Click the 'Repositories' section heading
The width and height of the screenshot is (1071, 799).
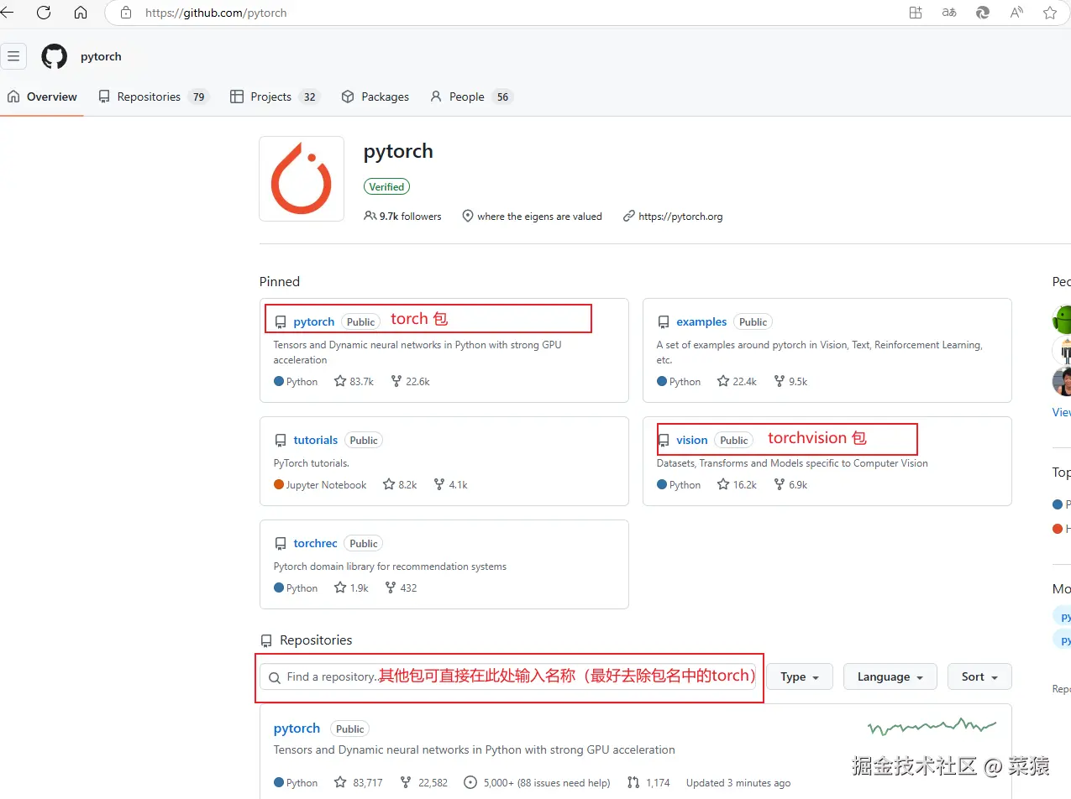click(316, 640)
